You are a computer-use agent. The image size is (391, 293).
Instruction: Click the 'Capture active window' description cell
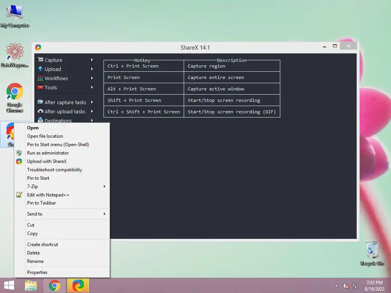pyautogui.click(x=232, y=89)
